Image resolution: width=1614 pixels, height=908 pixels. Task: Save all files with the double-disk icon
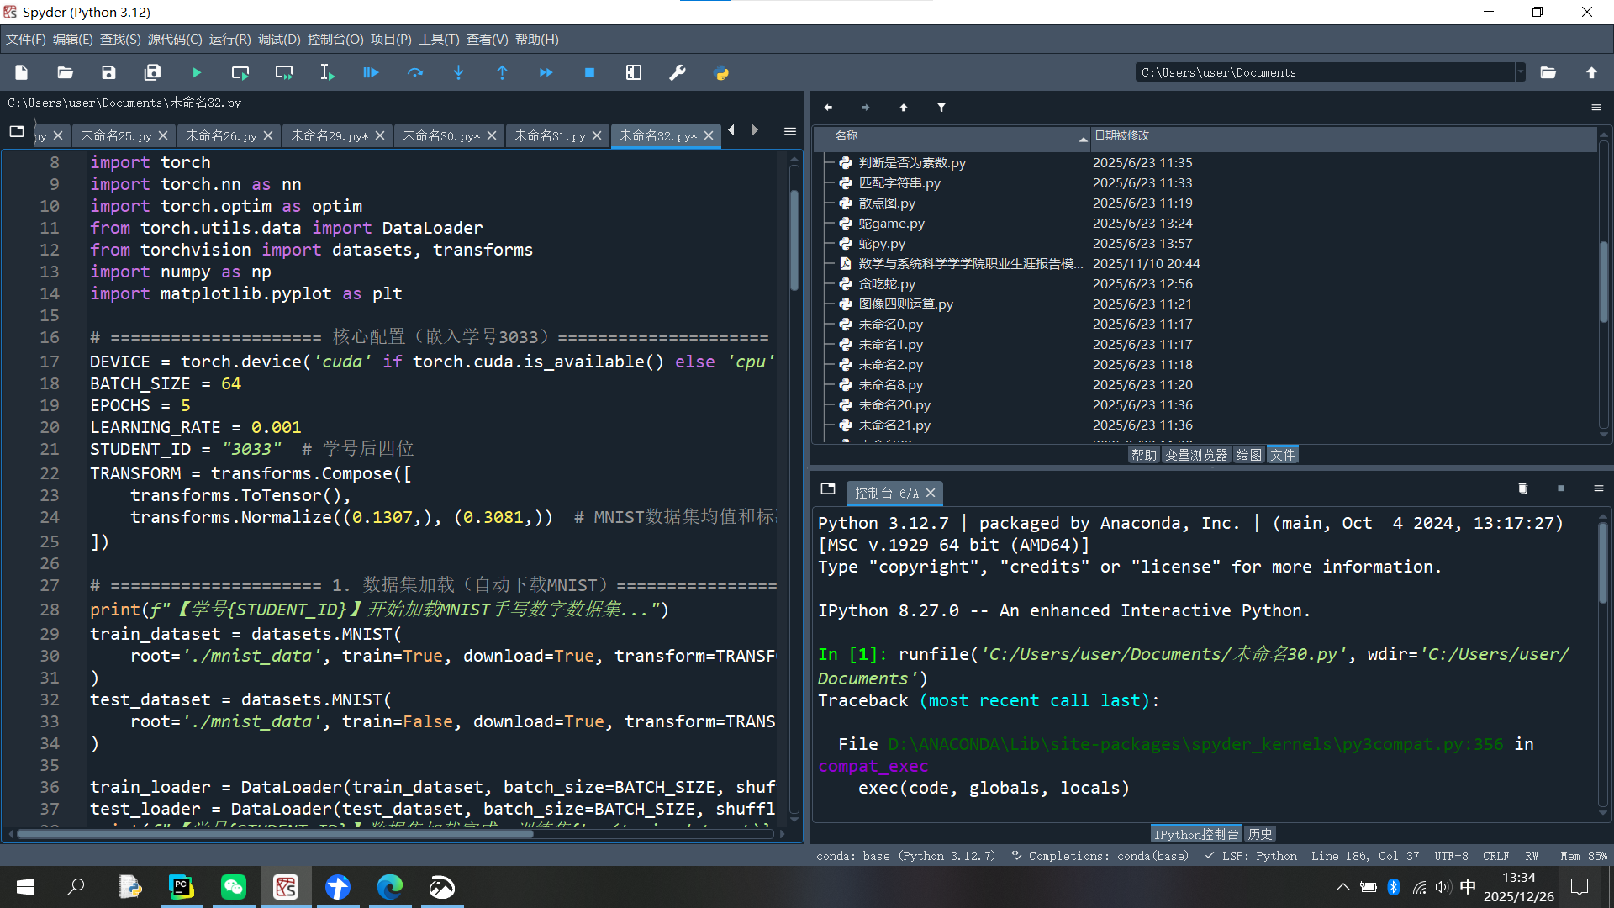152,73
